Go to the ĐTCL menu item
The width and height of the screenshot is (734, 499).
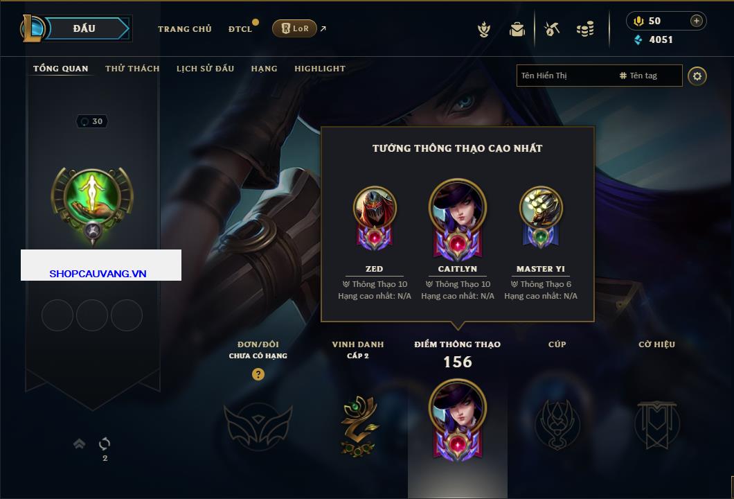(x=240, y=29)
